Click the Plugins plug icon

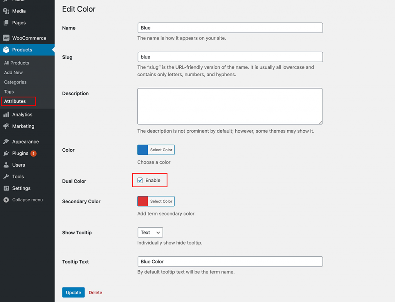pos(6,153)
